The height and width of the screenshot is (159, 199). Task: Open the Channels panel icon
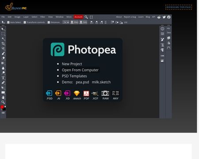(168, 43)
